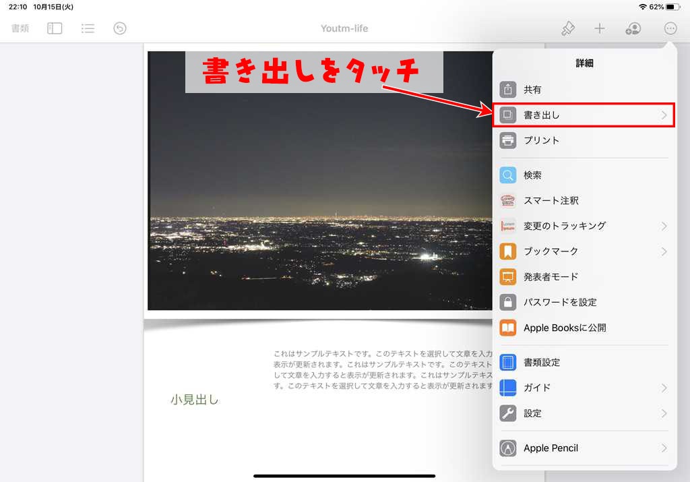Tap the 検索 magnifier icon
The image size is (690, 482).
[508, 175]
